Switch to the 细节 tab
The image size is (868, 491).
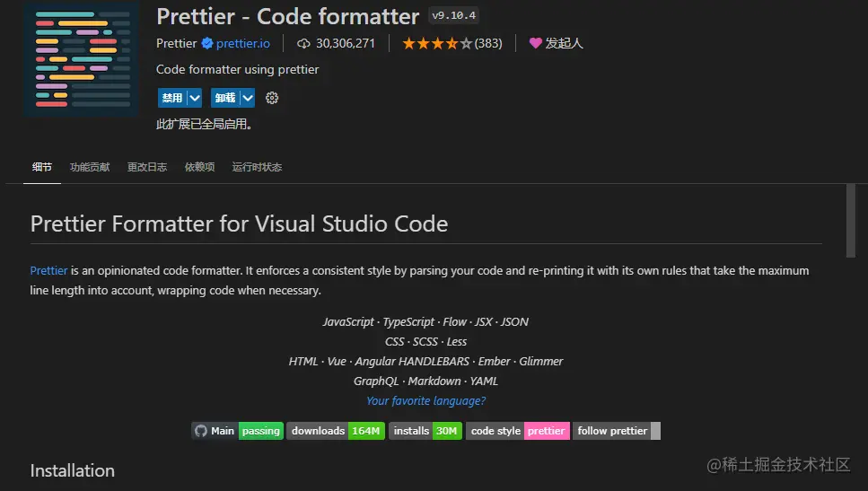click(42, 167)
